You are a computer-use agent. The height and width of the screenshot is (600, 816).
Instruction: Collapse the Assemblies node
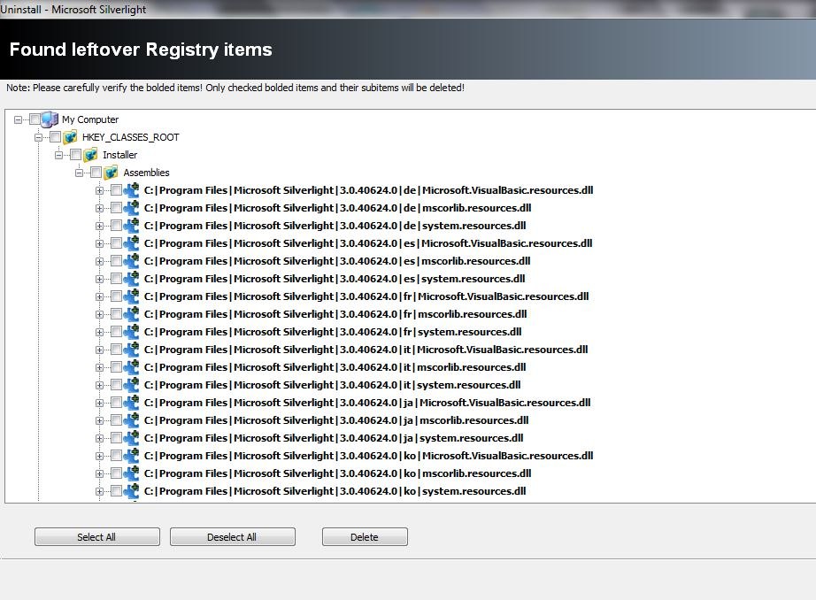pos(79,173)
